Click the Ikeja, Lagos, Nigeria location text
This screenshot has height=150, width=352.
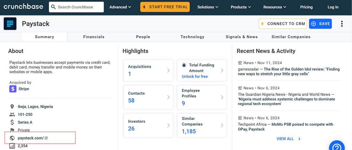pos(36,107)
